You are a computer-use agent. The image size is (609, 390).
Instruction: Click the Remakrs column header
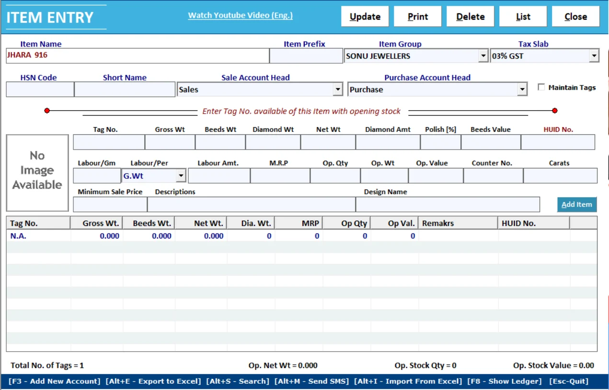(458, 223)
